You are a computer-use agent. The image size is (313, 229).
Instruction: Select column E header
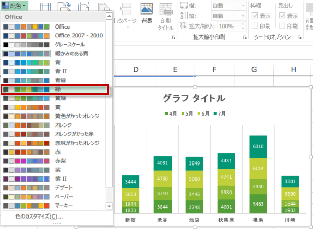click(x=175, y=70)
